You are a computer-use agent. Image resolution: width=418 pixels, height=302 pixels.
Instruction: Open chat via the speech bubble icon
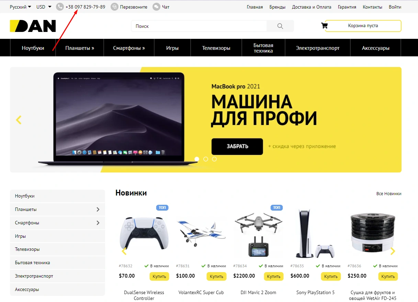[x=156, y=7]
